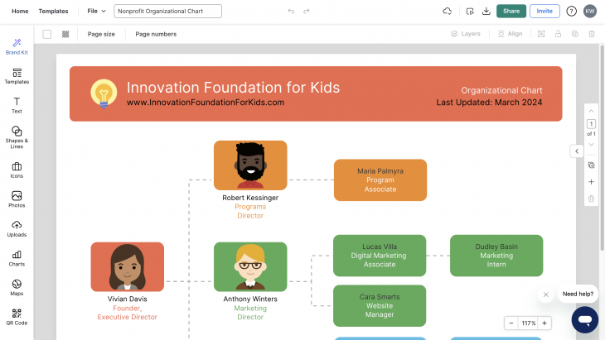Click the present slideshow icon
Viewport: 605px width, 340px height.
click(x=470, y=12)
